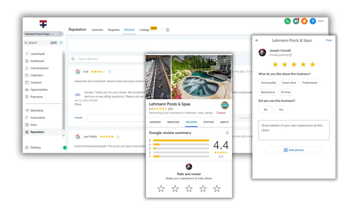Click Post to submit the review
The image size is (351, 209).
(x=329, y=40)
